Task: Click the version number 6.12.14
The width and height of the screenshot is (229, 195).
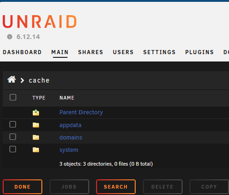Action: (28, 37)
